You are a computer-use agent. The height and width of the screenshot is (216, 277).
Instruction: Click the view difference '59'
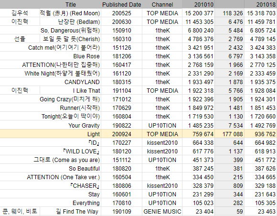click(x=240, y=212)
